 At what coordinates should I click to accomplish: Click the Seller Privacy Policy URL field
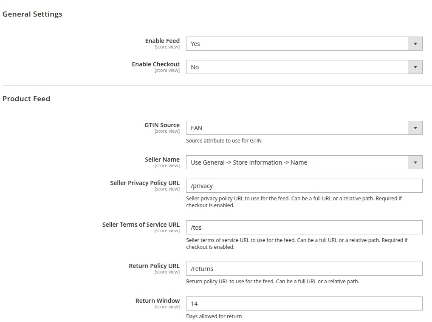tap(304, 186)
